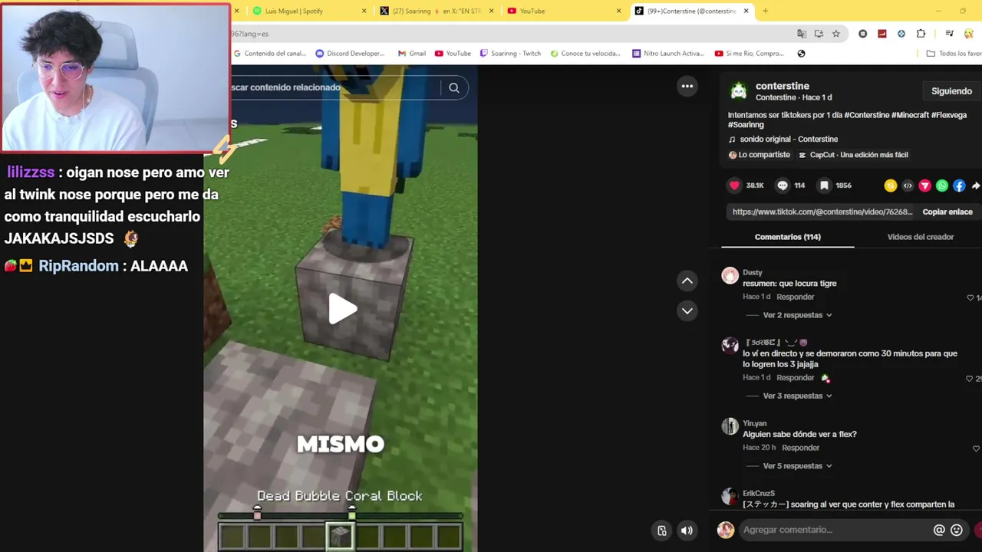Viewport: 982px width, 552px height.
Task: Click Agregar comentario input field
Action: 835,530
